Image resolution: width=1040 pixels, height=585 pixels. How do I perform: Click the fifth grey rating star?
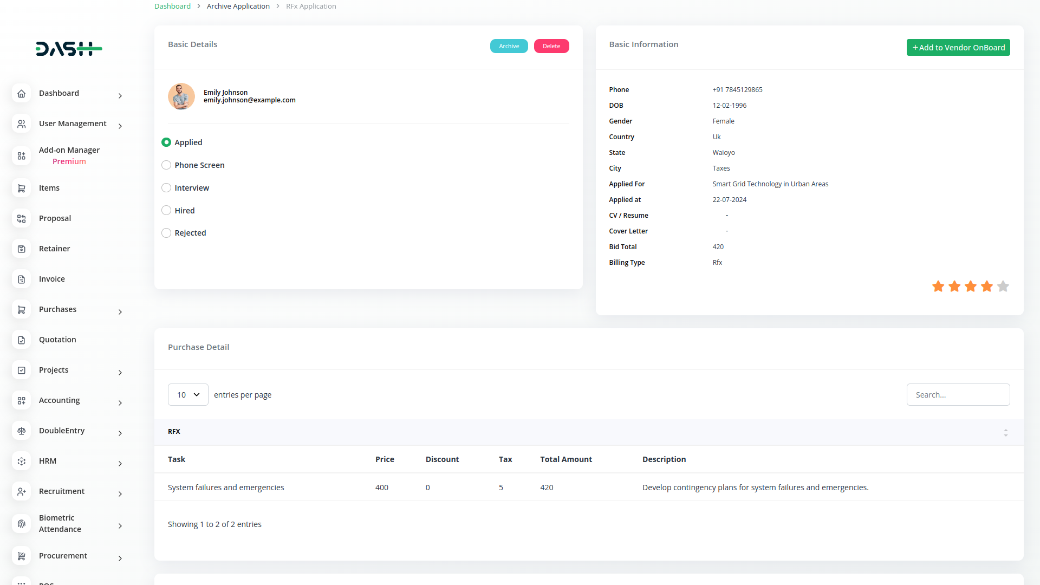click(x=1003, y=286)
